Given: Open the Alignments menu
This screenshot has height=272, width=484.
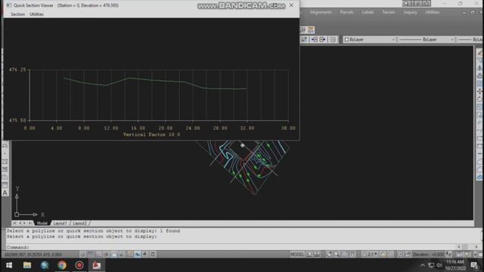Looking at the screenshot, I should 321,12.
